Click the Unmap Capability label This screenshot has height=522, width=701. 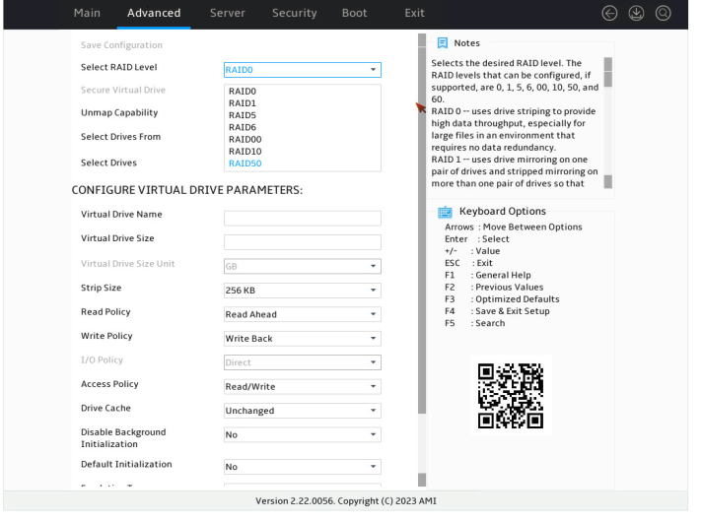[120, 114]
